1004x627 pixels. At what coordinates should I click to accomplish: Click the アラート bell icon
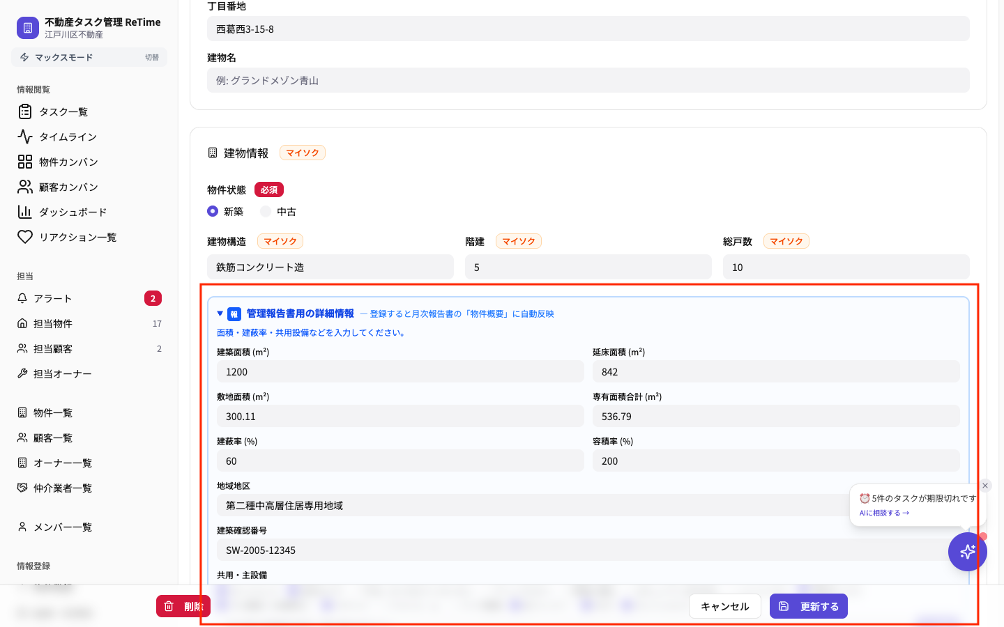[x=22, y=298]
